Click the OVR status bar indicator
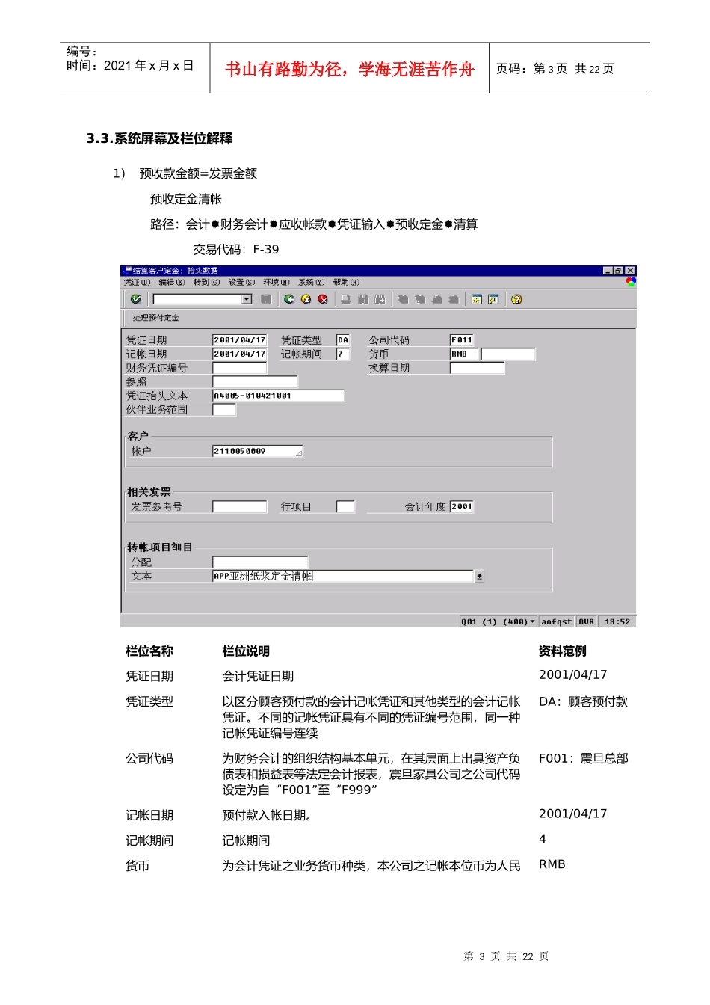The width and height of the screenshot is (710, 1005). (x=587, y=622)
